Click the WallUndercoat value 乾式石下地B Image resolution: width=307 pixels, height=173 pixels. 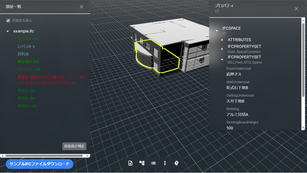237,88
